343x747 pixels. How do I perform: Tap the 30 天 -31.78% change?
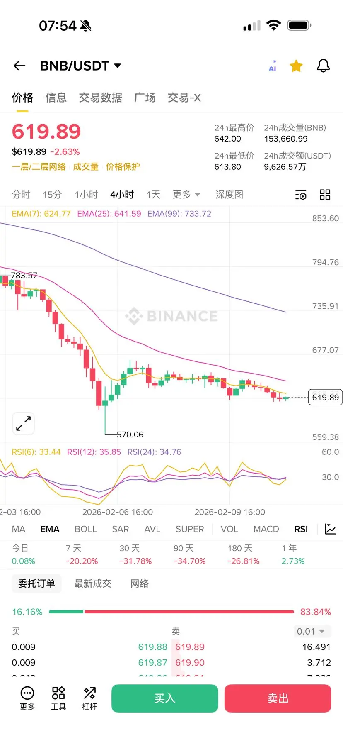(135, 555)
